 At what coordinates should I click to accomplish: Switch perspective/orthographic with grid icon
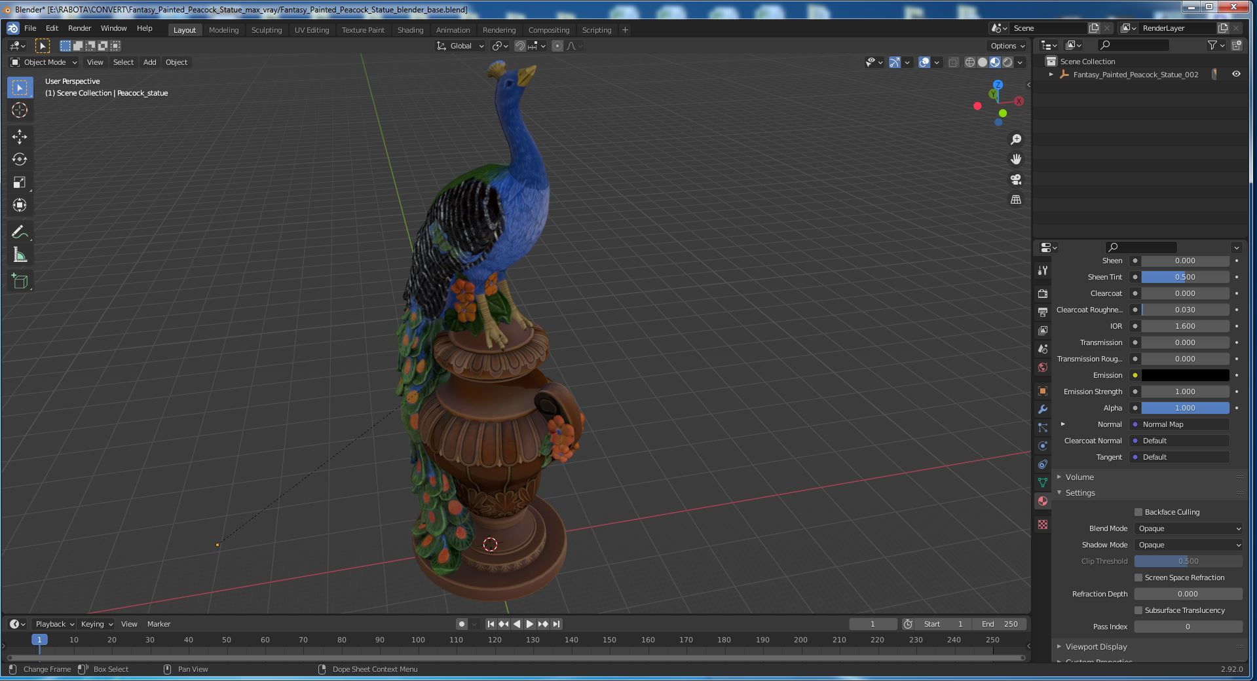point(1016,199)
